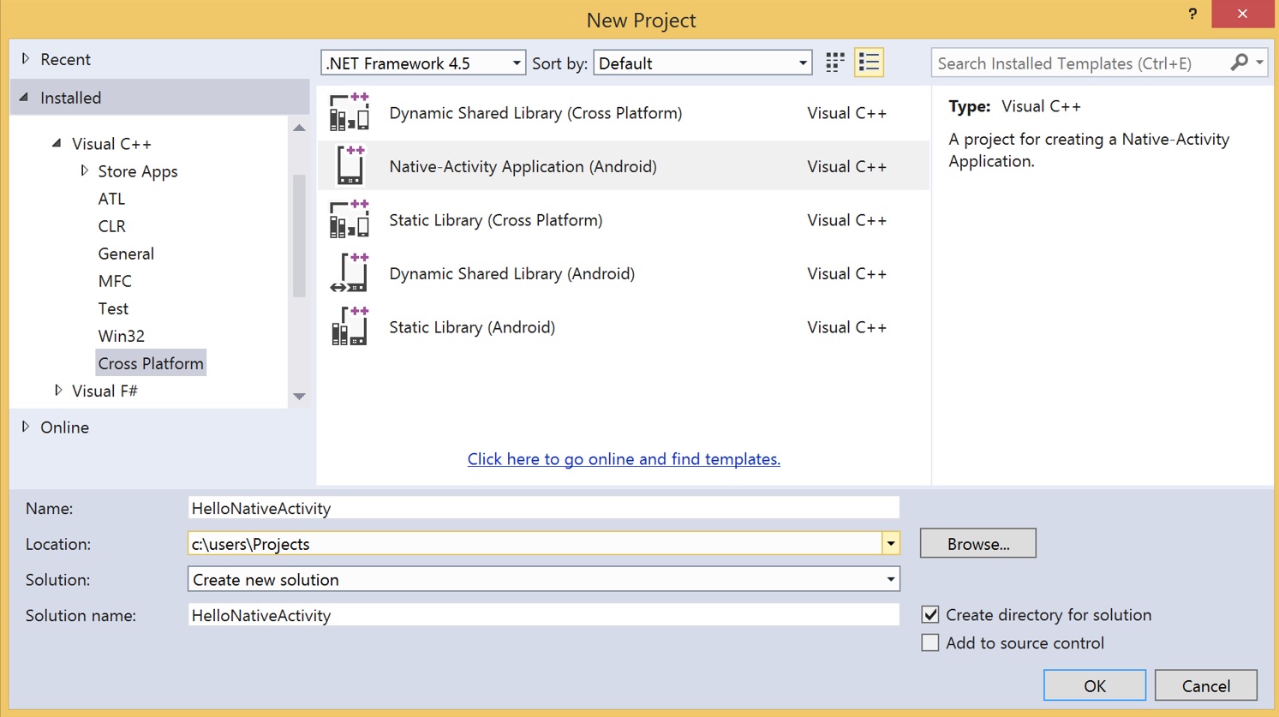
Task: Click the project Name input field
Action: (x=543, y=508)
